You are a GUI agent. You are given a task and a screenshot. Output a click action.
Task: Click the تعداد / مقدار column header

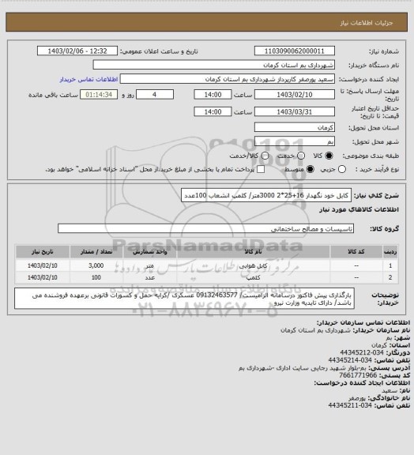coord(96,251)
